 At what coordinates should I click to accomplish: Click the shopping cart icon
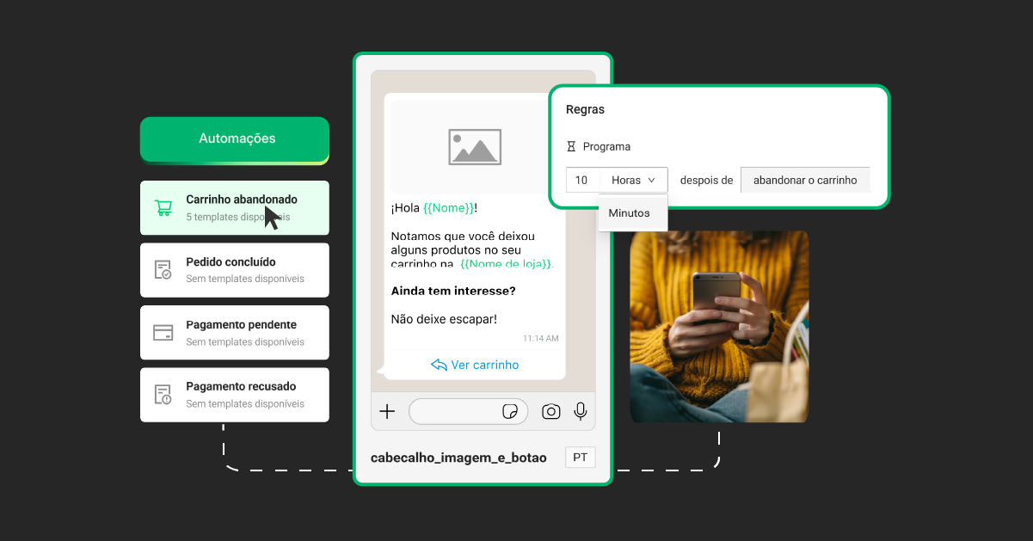(163, 208)
